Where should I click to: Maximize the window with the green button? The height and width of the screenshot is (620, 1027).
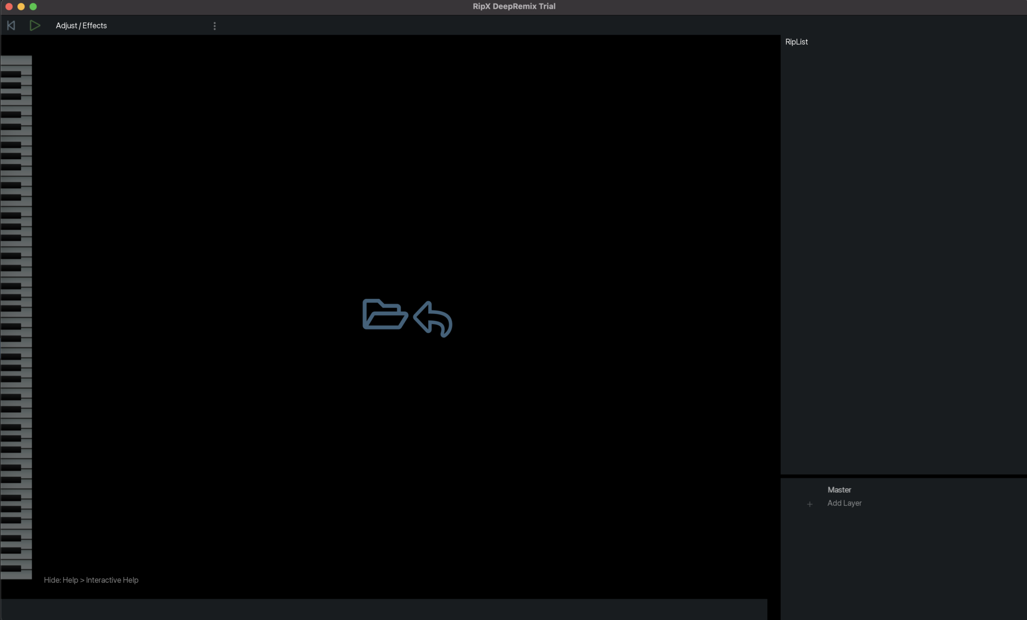click(33, 7)
